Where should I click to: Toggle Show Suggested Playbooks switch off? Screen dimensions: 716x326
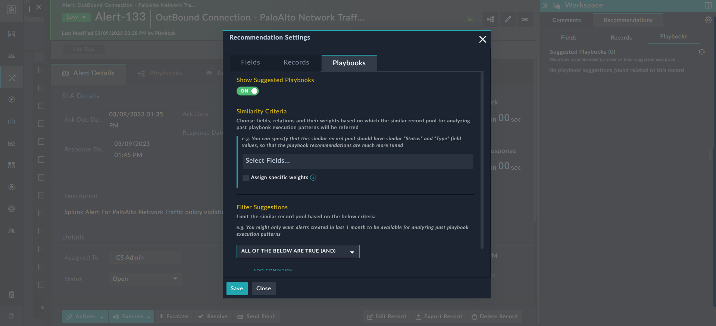tap(247, 91)
